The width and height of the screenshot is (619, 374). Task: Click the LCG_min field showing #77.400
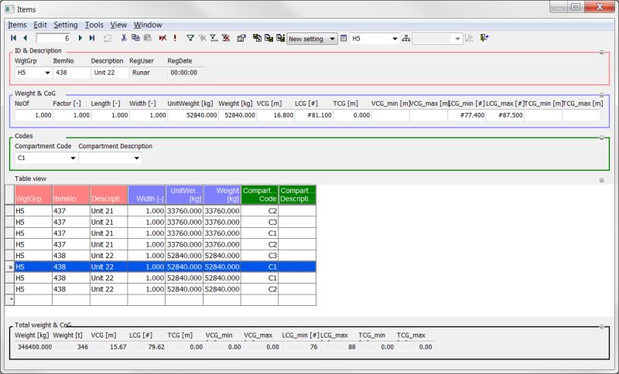467,115
